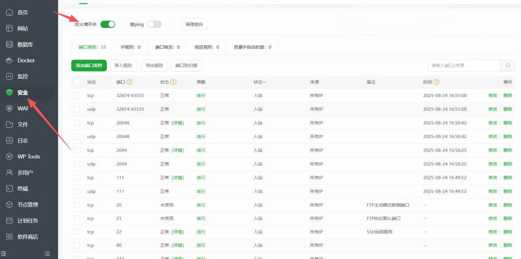Check the select-all checkbox in table header

[x=77, y=82]
